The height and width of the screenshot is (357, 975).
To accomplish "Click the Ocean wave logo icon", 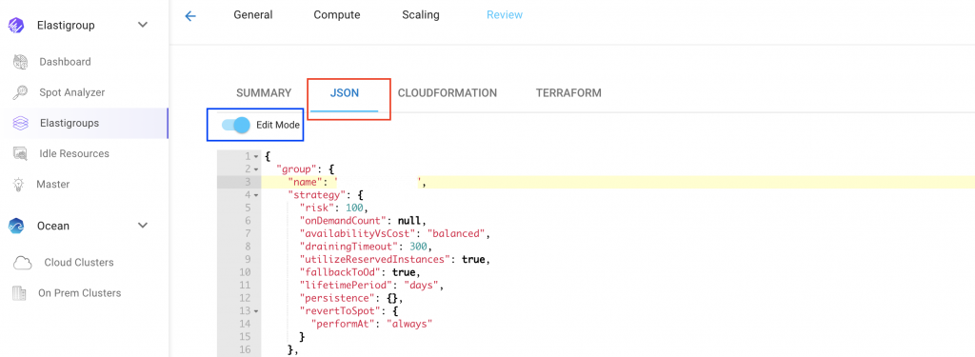I will [15, 226].
